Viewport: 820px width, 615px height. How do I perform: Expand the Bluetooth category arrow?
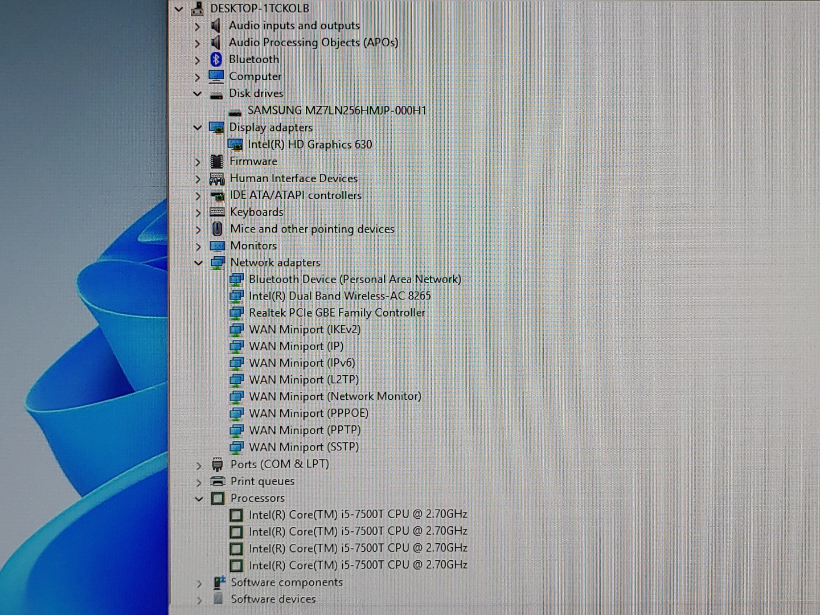[x=197, y=60]
